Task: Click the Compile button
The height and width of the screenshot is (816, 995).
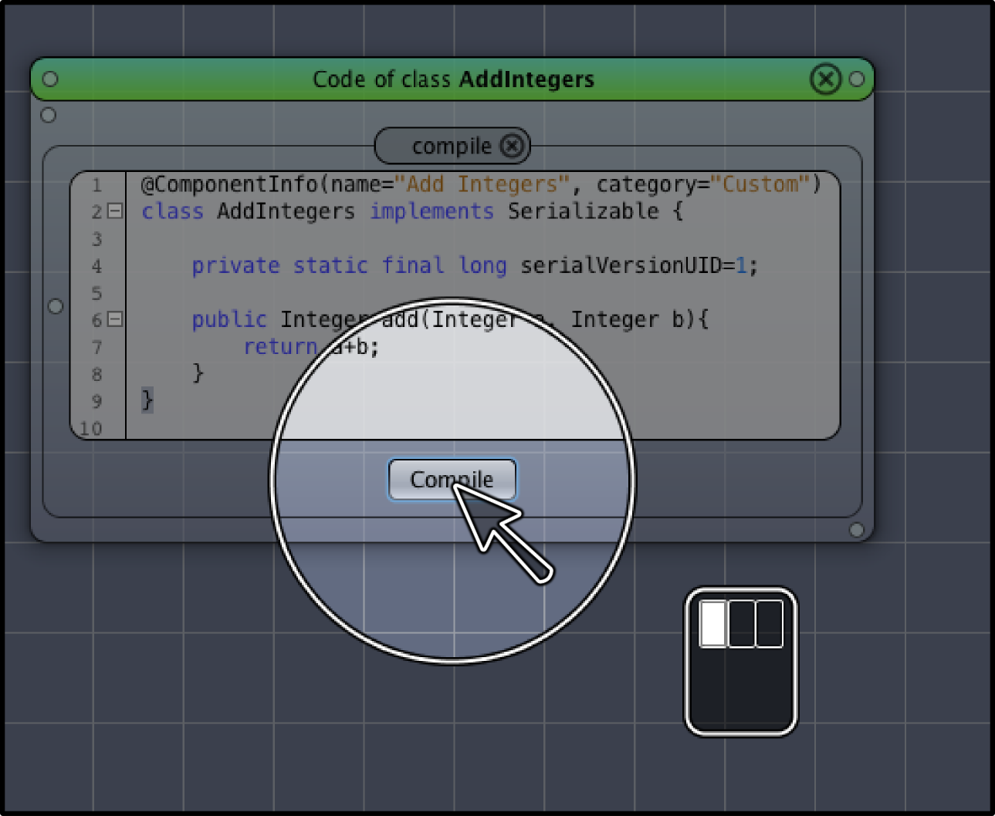Action: pos(452,479)
